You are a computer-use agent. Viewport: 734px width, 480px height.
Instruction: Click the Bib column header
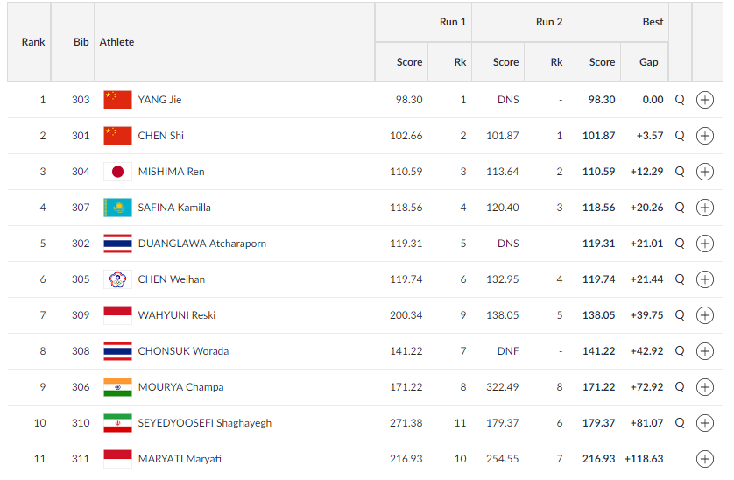pyautogui.click(x=81, y=42)
